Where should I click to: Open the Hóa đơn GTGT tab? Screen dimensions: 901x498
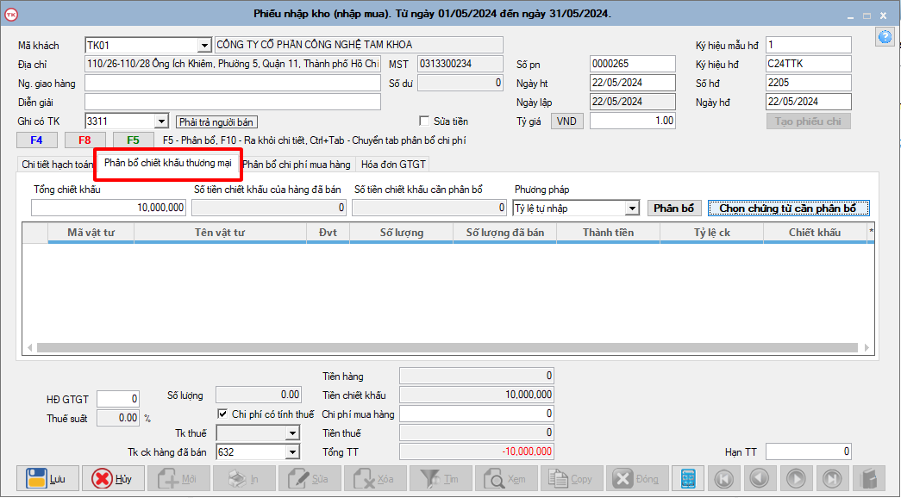[393, 165]
